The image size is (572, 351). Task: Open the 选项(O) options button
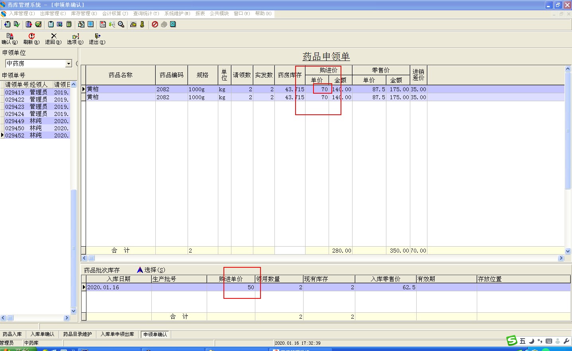75,39
